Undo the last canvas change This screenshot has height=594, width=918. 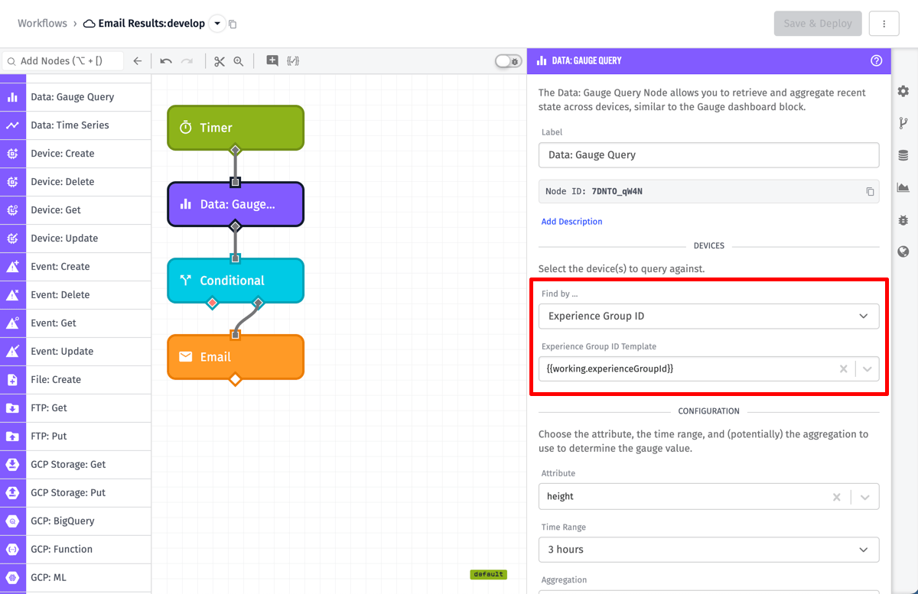coord(166,61)
